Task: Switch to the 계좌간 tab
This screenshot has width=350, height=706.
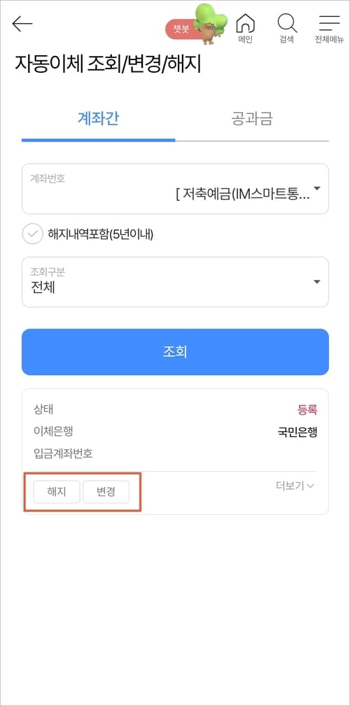Action: (x=98, y=119)
